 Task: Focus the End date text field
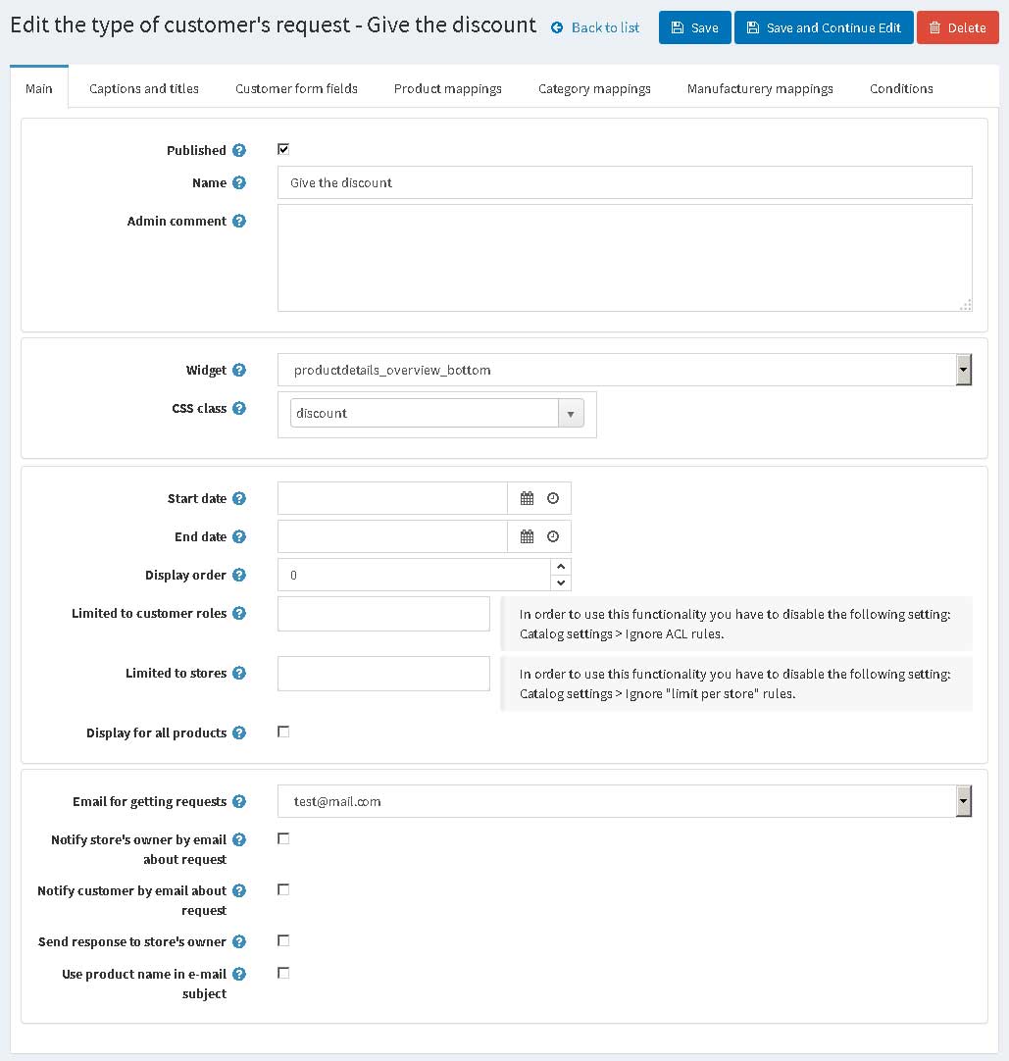coord(392,536)
